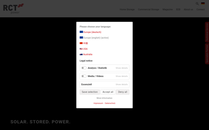Open the Contact menu item
The image size is (209, 130).
(201, 9)
